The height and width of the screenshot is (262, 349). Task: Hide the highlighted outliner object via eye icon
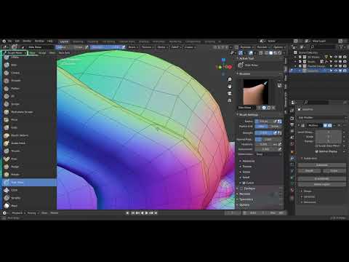pyautogui.click(x=336, y=71)
